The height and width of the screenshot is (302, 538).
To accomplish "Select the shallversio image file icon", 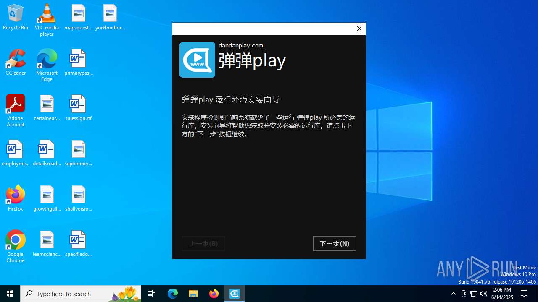I will click(x=79, y=199).
